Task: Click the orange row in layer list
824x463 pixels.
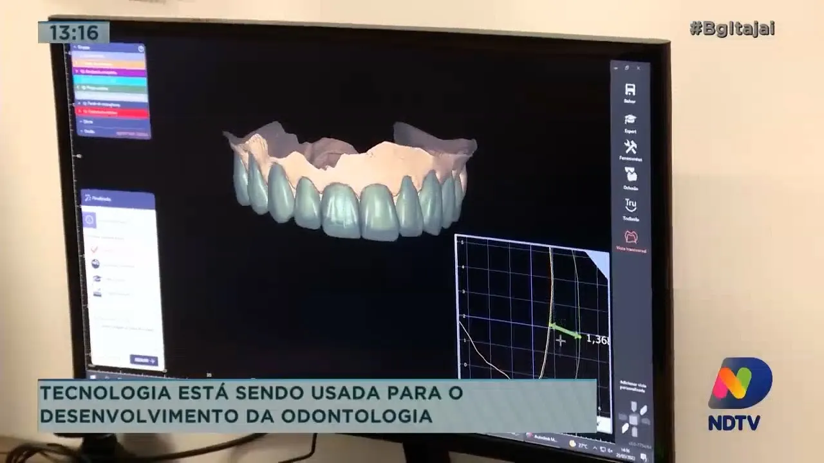Action: coord(109,64)
